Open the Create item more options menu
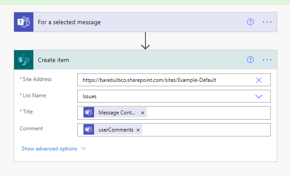Image resolution: width=290 pixels, height=176 pixels. [267, 60]
